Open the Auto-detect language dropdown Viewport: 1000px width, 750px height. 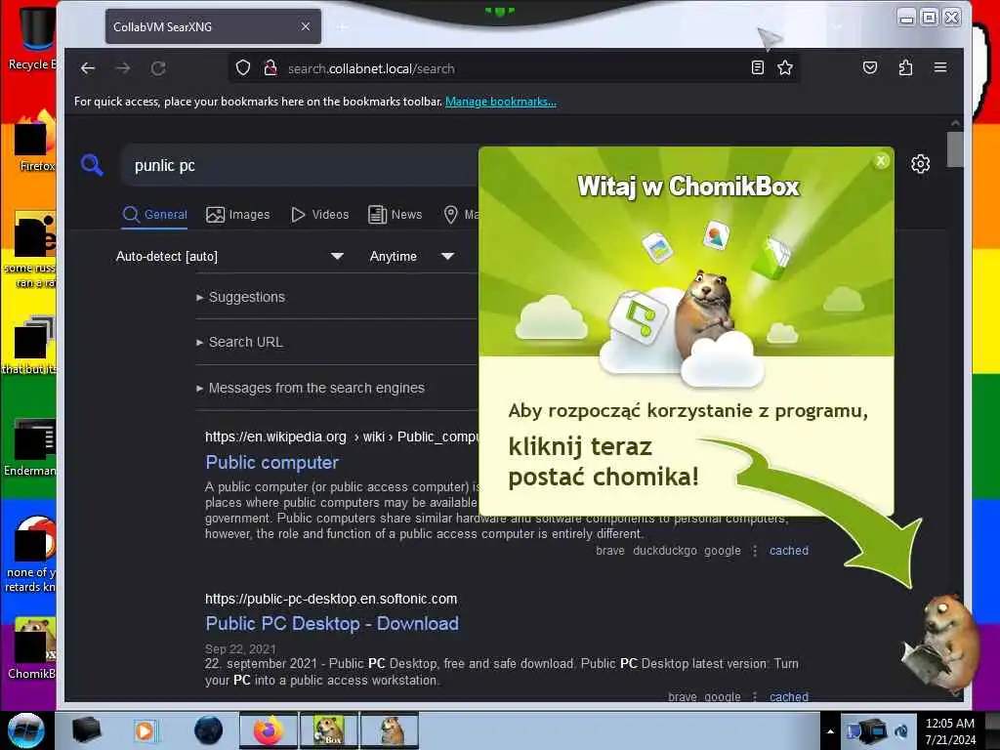229,257
